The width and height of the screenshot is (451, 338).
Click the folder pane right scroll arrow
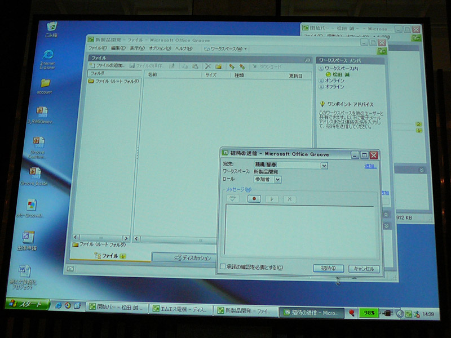(x=126, y=238)
